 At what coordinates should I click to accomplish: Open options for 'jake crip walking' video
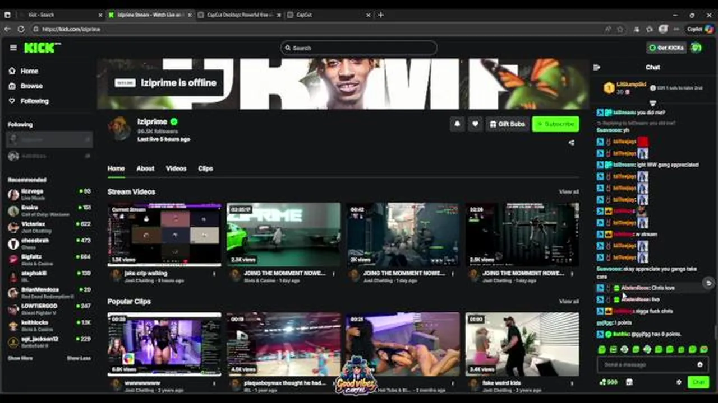coord(214,274)
